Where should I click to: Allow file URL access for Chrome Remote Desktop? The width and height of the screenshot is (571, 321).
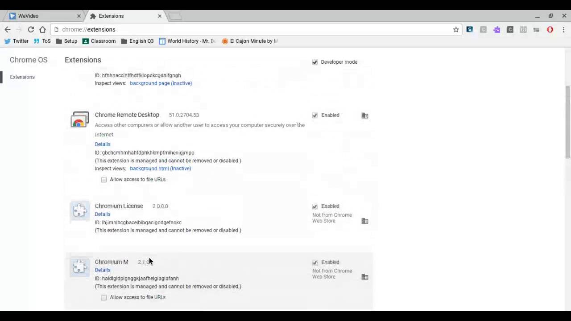(104, 180)
